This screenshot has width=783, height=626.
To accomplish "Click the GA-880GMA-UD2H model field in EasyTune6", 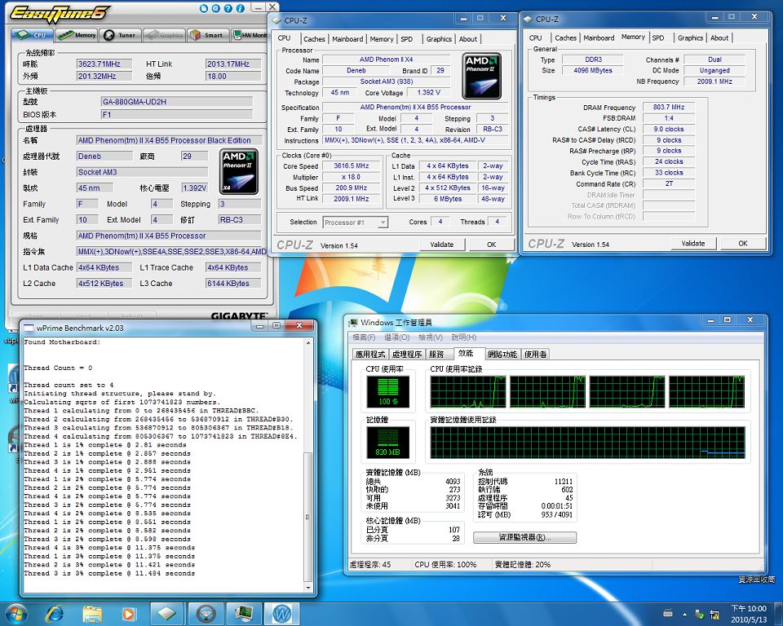I will [177, 102].
